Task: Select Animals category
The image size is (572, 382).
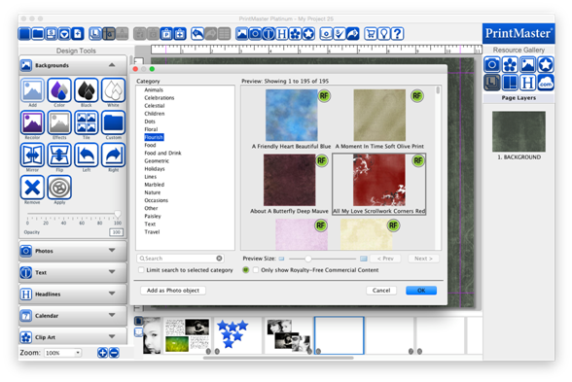Action: (154, 89)
